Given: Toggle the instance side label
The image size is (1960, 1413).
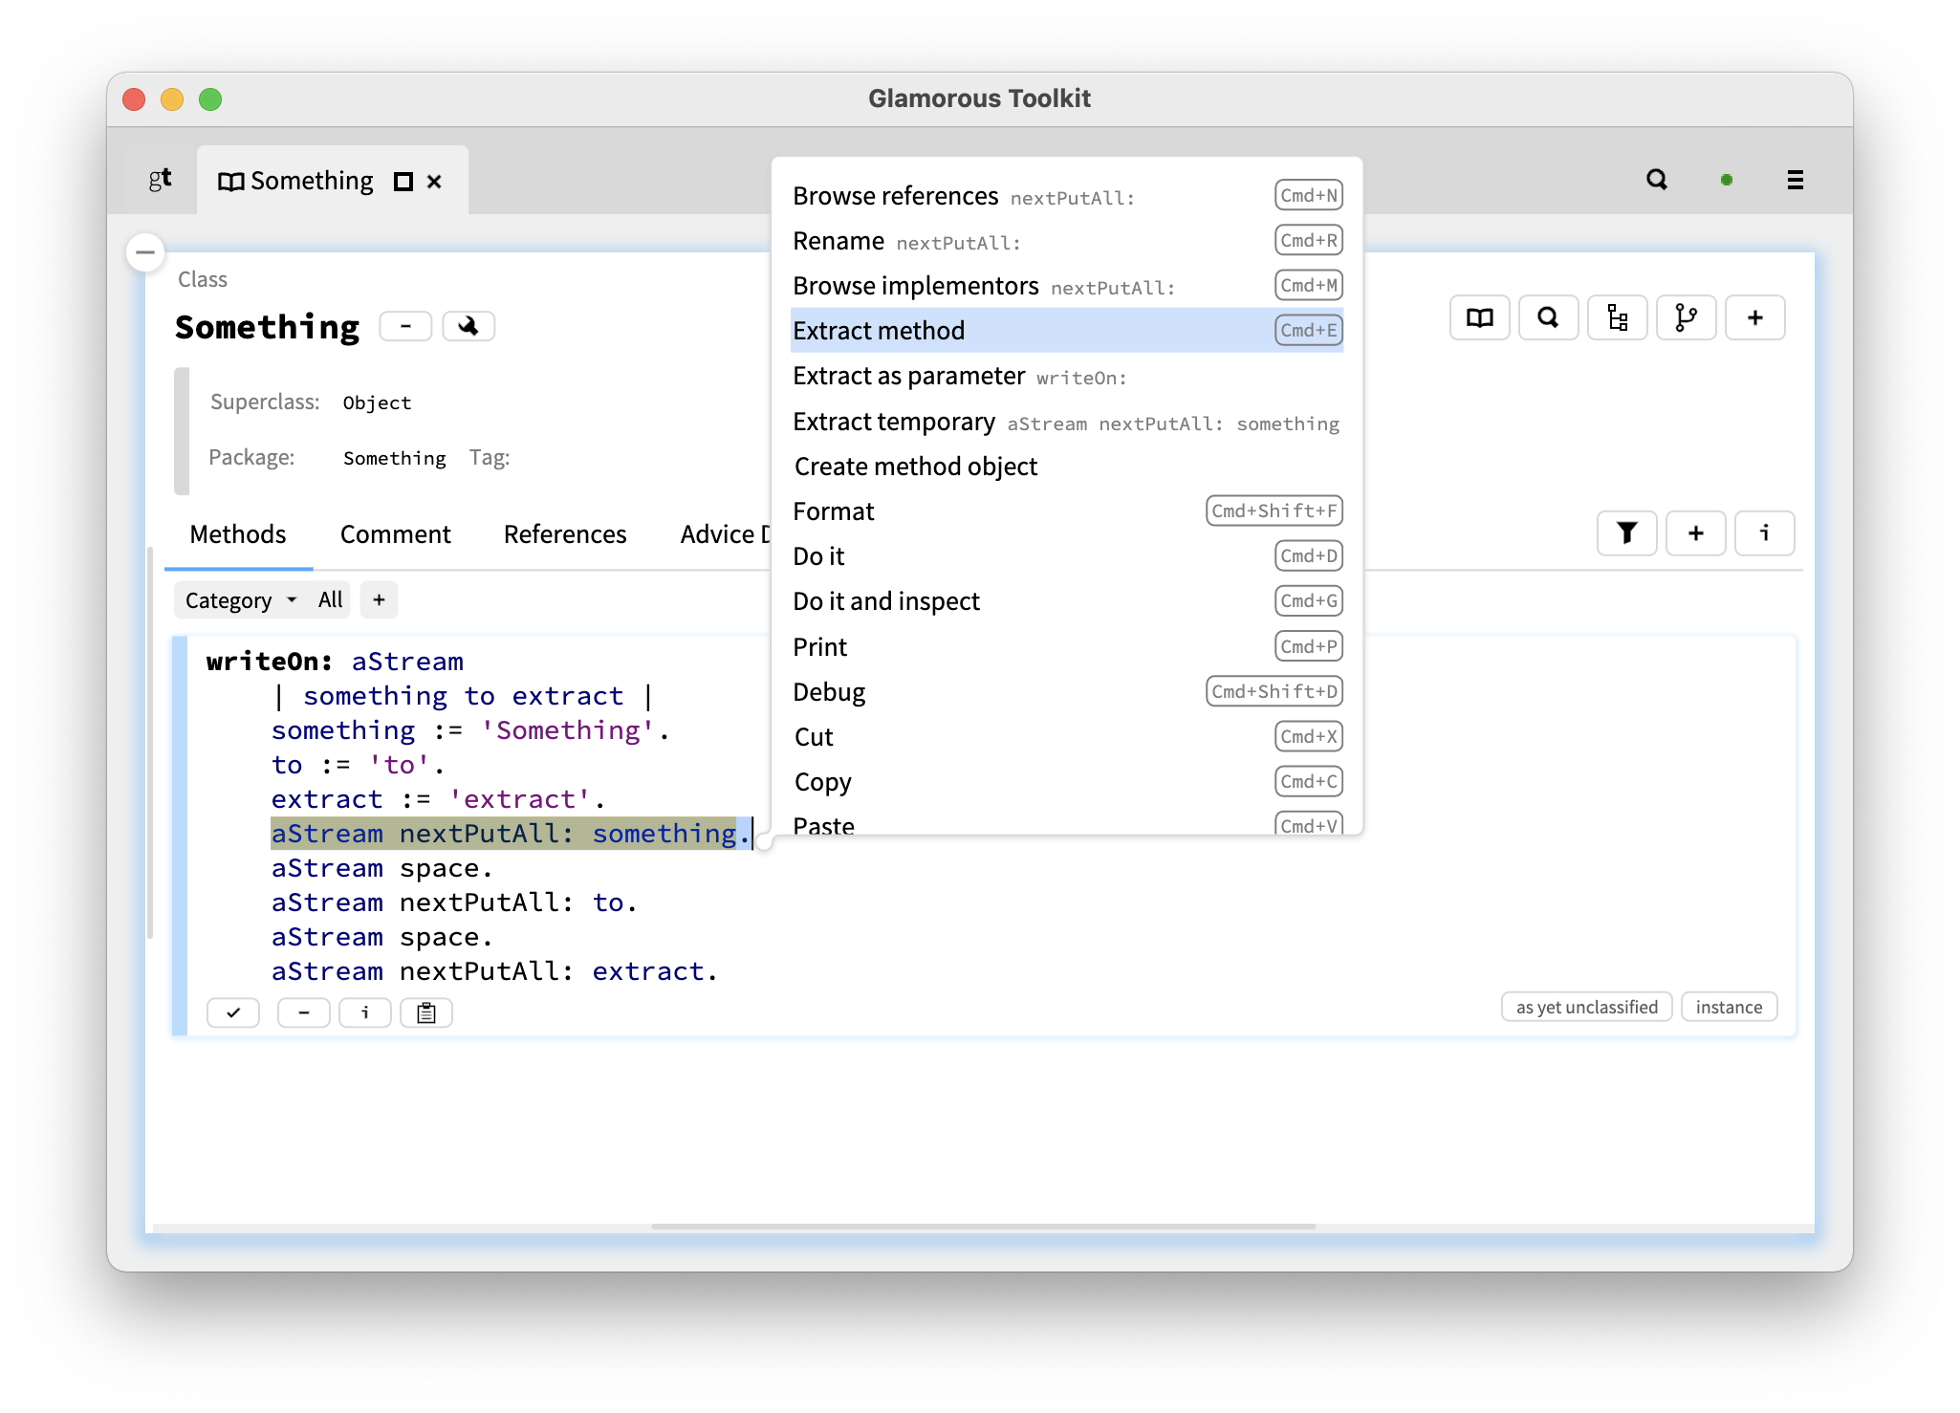Looking at the screenshot, I should [1729, 1007].
